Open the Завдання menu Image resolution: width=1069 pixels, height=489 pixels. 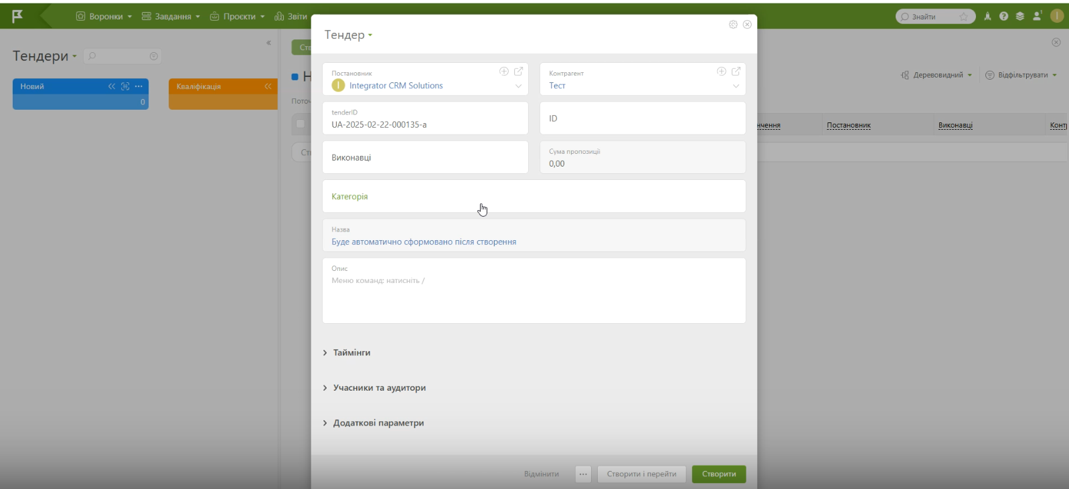(171, 17)
